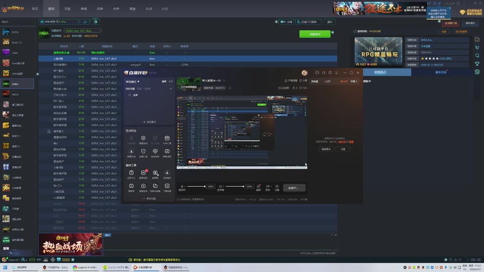This screenshot has width=484, height=272.
Task: Toggle the radio option at bottom-left of 直播伴侣
Action: click(178, 199)
